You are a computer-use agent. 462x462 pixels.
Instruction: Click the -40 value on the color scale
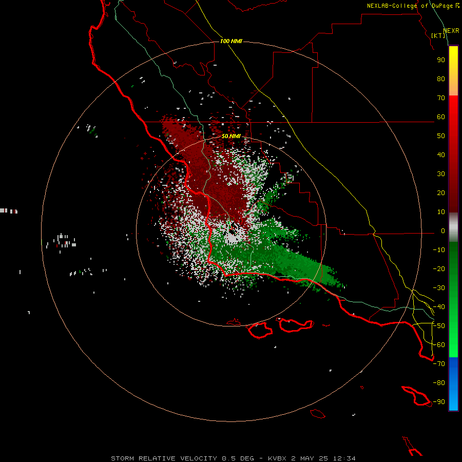(x=439, y=307)
